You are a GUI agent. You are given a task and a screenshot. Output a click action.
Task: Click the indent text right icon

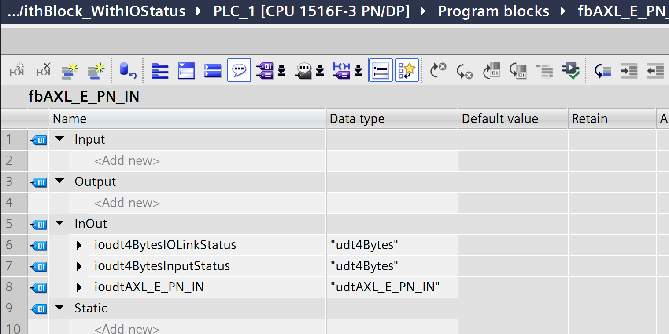tap(628, 70)
